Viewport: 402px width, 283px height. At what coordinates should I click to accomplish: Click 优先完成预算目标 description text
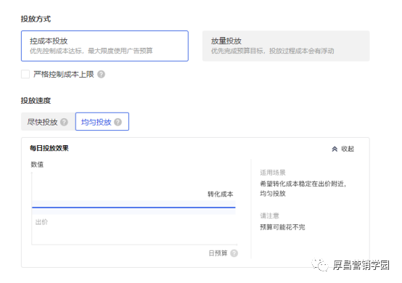click(x=273, y=51)
